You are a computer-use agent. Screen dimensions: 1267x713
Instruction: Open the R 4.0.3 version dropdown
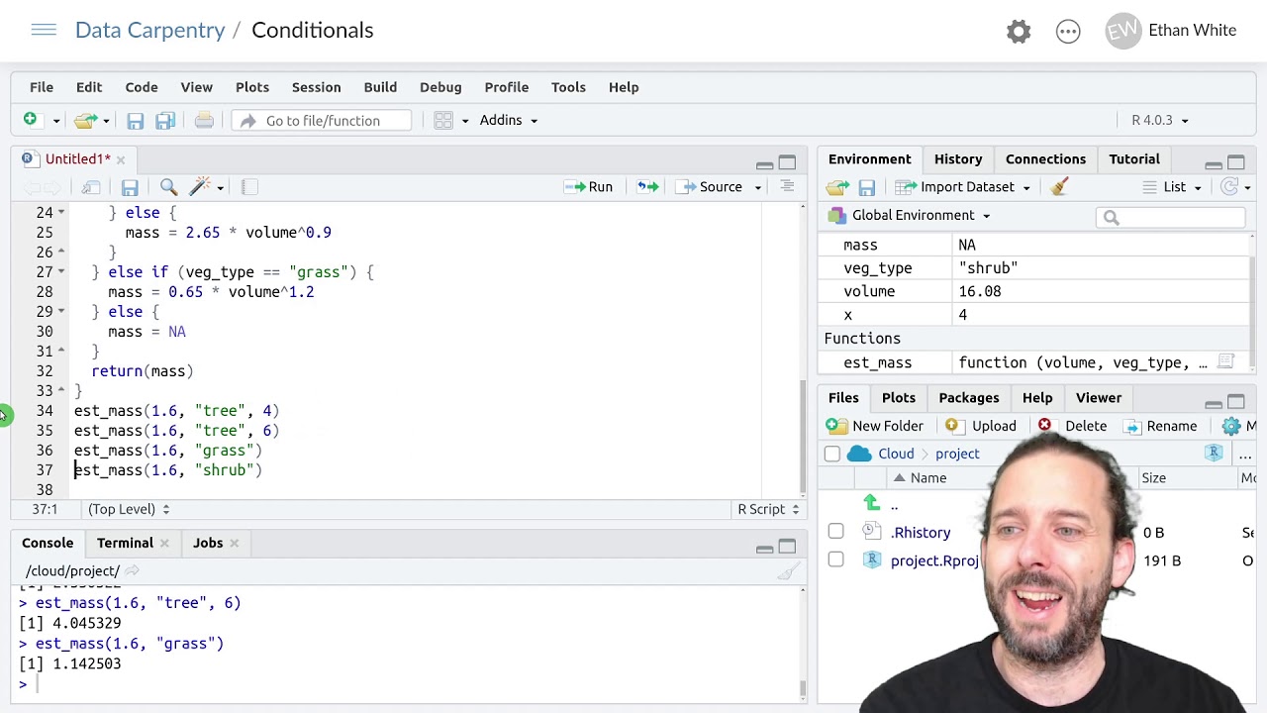[x=1160, y=120]
